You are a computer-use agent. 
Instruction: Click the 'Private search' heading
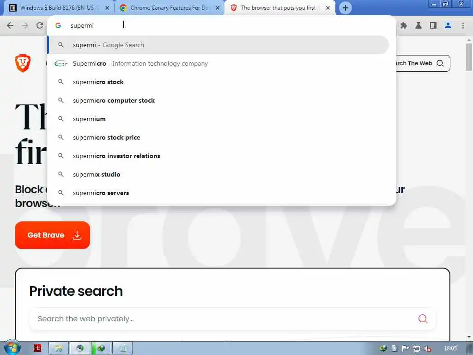coord(76,291)
